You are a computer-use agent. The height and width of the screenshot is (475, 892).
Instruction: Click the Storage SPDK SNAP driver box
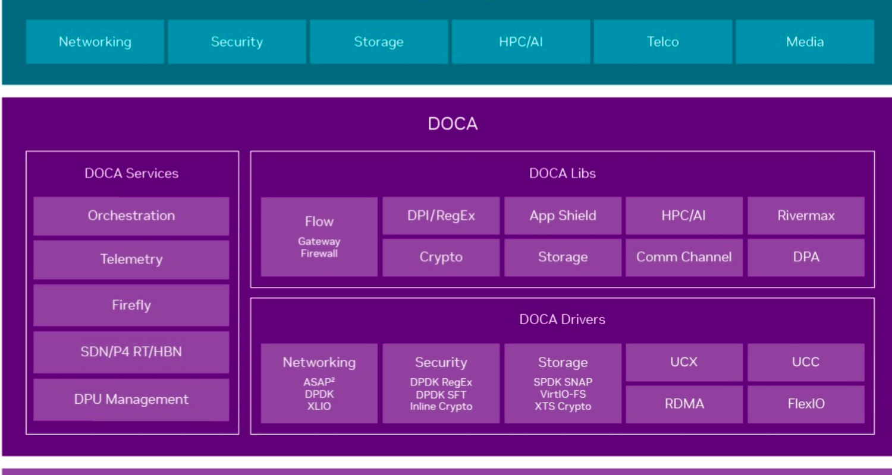tap(563, 383)
